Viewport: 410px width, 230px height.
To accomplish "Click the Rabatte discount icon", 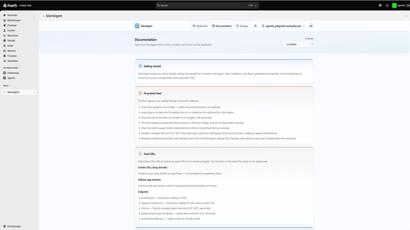I will [x=4, y=40].
